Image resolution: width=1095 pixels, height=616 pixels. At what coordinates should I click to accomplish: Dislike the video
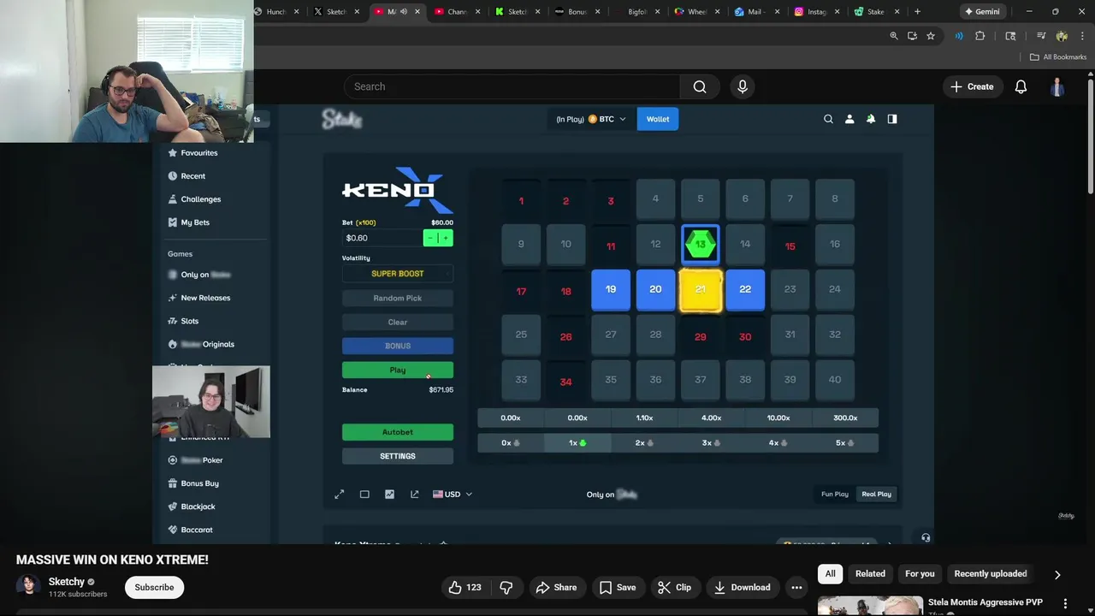pyautogui.click(x=506, y=587)
